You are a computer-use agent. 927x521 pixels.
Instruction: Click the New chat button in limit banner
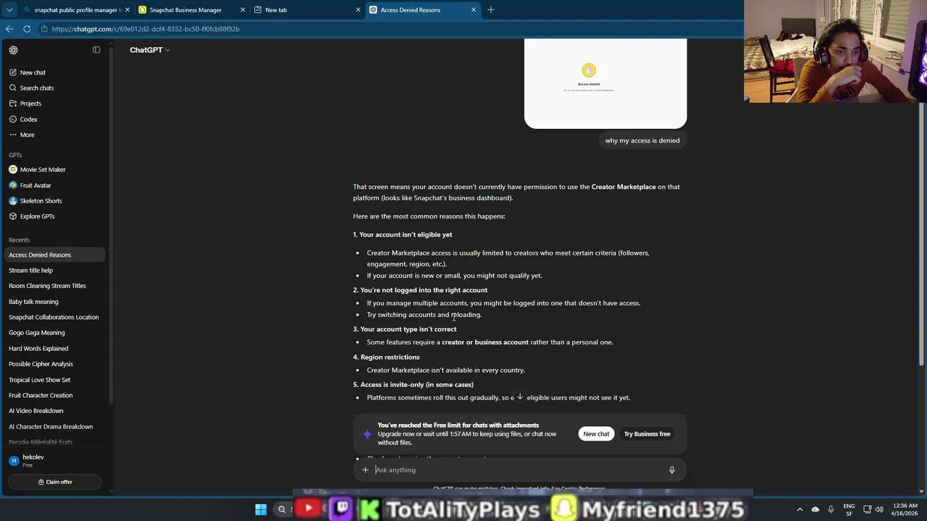[596, 433]
